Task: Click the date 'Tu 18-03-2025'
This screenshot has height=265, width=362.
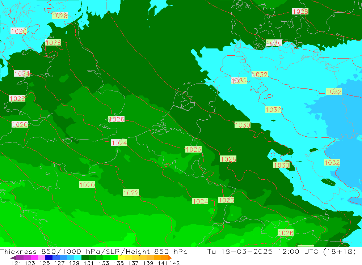Action: coord(240,251)
